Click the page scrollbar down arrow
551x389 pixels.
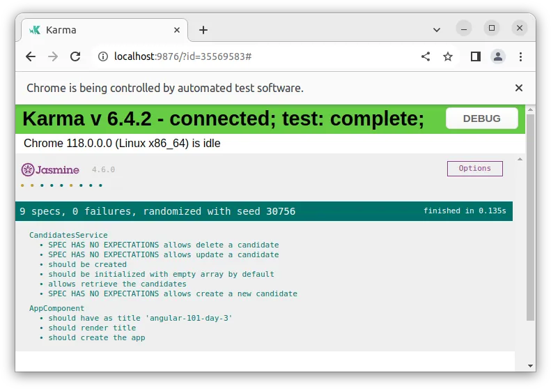coord(530,366)
